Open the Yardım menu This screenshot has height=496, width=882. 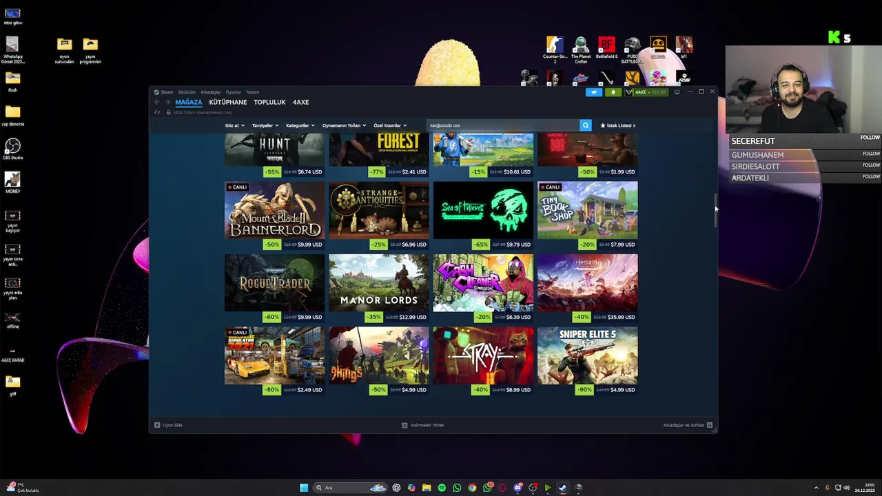[253, 92]
